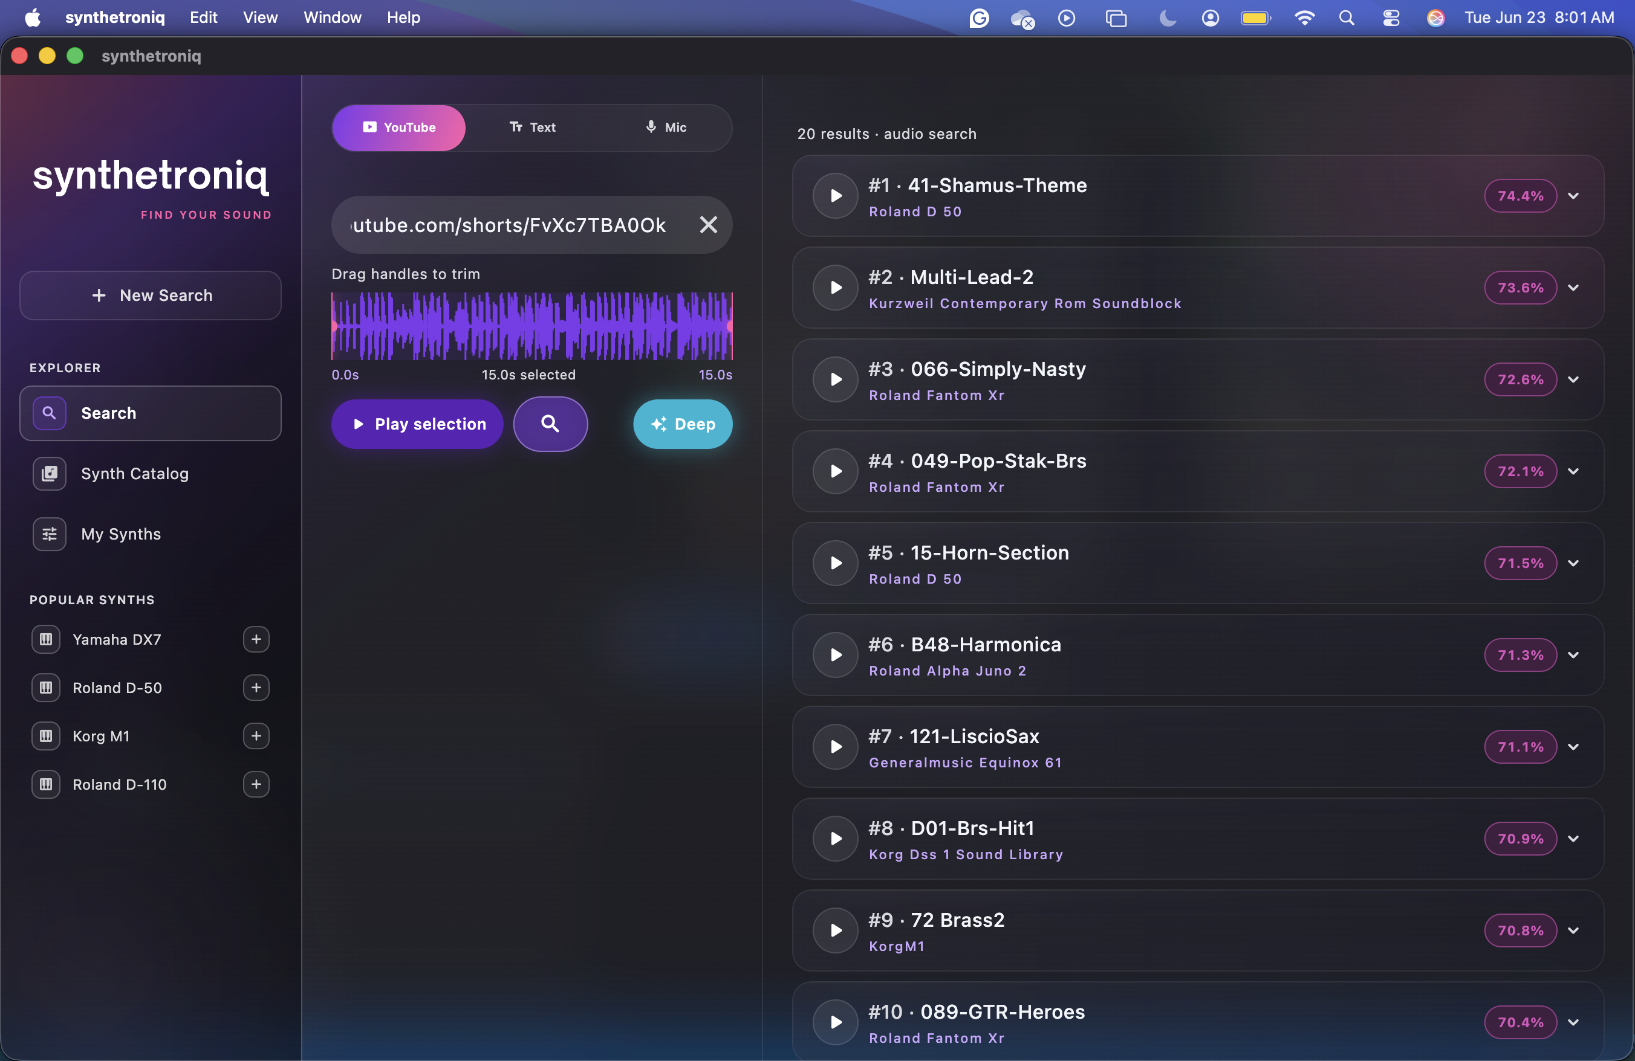This screenshot has width=1635, height=1061.
Task: Expand the 049-Pop-Stak-Brs result chevron
Action: point(1573,471)
